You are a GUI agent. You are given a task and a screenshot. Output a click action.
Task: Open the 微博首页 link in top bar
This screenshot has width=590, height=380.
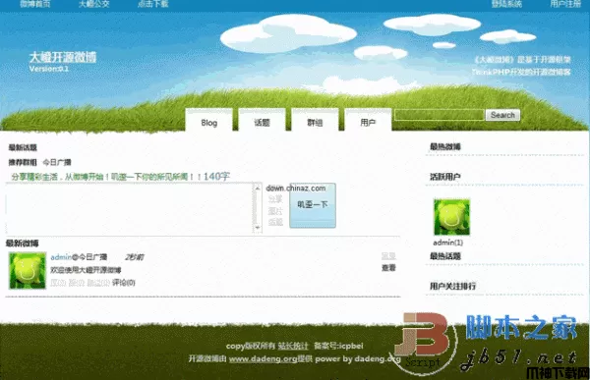(x=35, y=4)
